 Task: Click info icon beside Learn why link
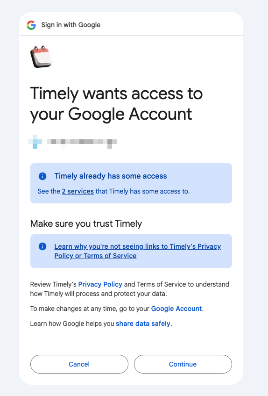pyautogui.click(x=42, y=246)
